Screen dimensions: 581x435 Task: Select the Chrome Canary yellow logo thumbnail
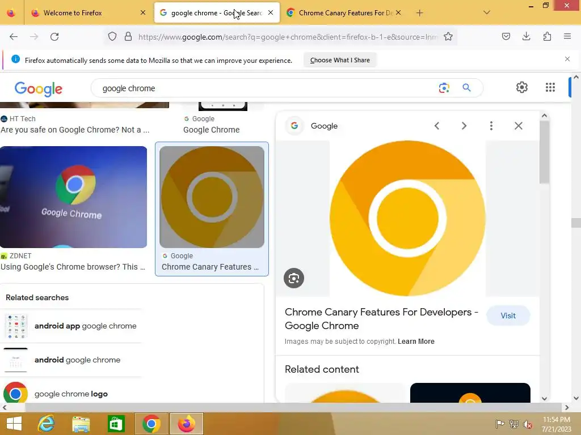212,197
